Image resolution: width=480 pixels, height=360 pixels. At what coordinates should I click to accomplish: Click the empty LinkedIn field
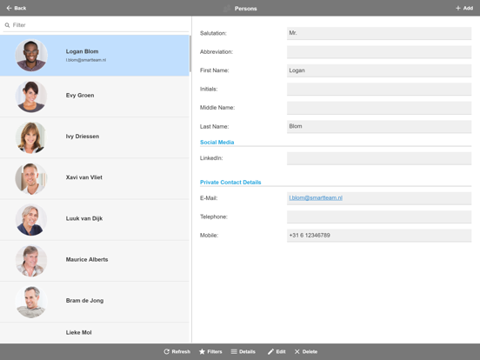click(x=379, y=158)
